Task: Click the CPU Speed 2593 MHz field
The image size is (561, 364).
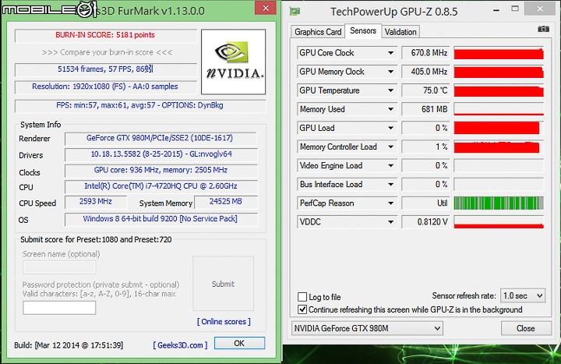Action: (96, 202)
